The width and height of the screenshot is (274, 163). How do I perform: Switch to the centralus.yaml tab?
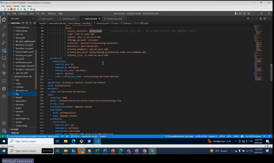coord(68,19)
